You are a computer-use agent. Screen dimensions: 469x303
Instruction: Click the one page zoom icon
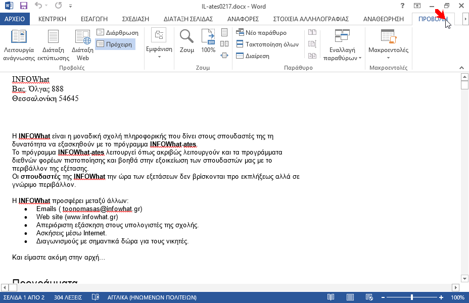click(x=224, y=32)
